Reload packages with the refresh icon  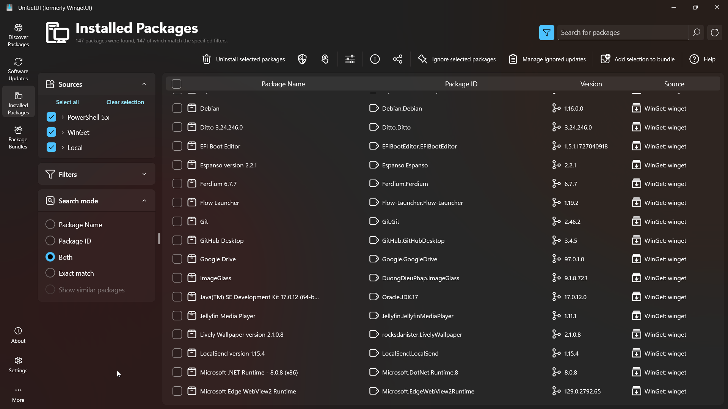point(714,33)
